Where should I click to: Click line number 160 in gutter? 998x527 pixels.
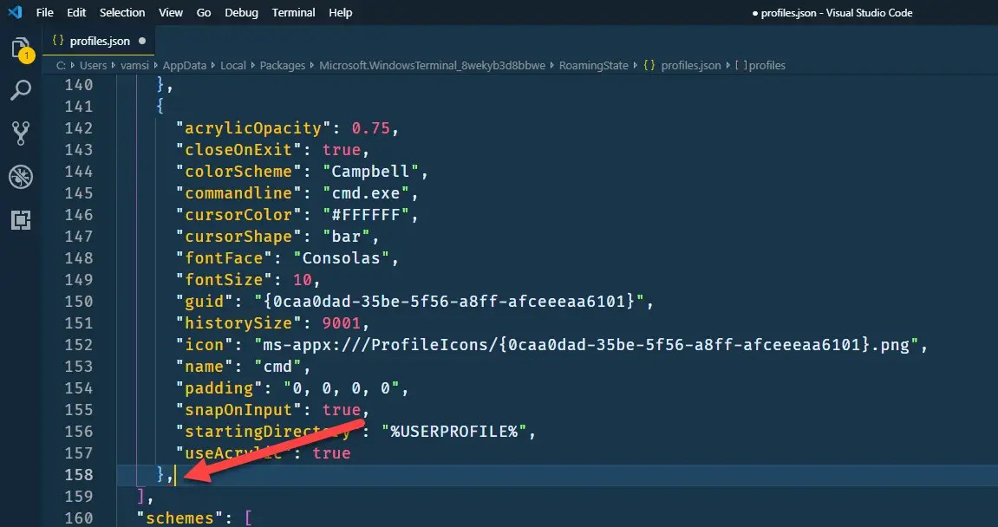tap(79, 517)
